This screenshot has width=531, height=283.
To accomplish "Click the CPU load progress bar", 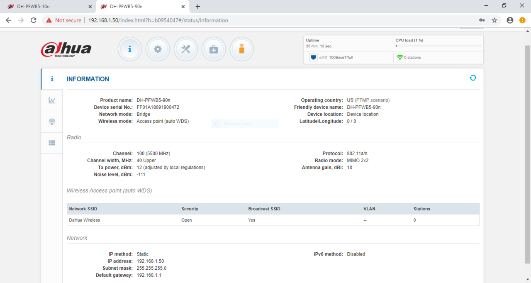I will [x=438, y=46].
